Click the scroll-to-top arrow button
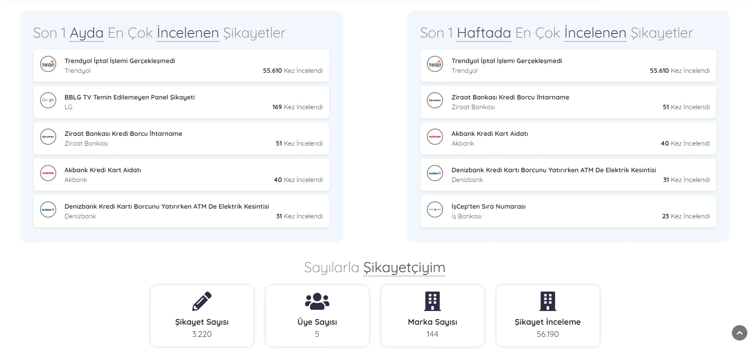Image resolution: width=753 pixels, height=349 pixels. click(740, 333)
